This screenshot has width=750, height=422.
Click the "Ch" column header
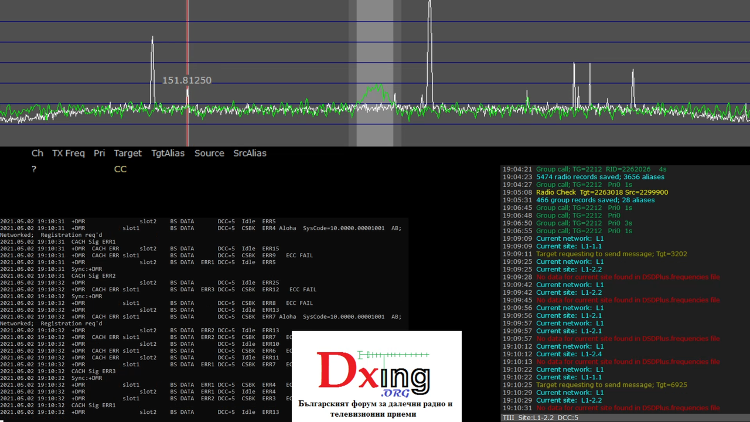pos(37,153)
